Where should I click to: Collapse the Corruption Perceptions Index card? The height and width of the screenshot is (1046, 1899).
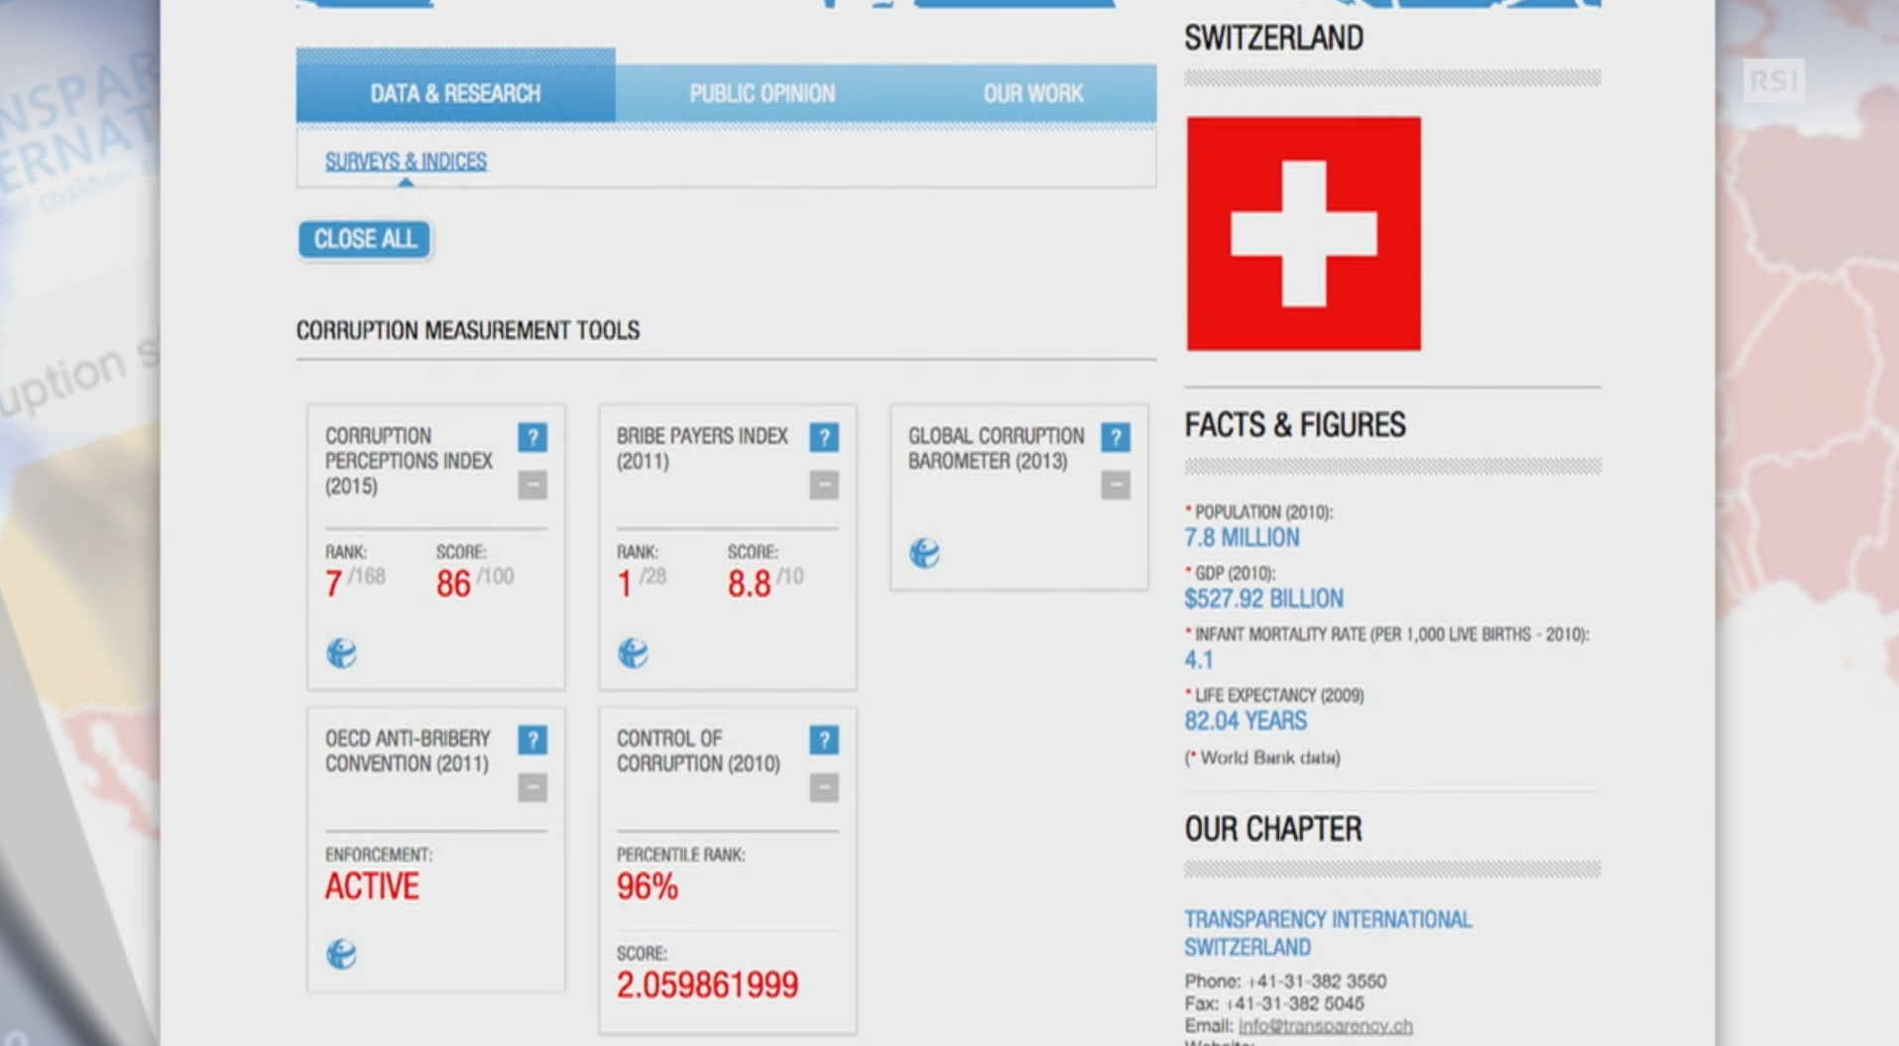click(533, 485)
